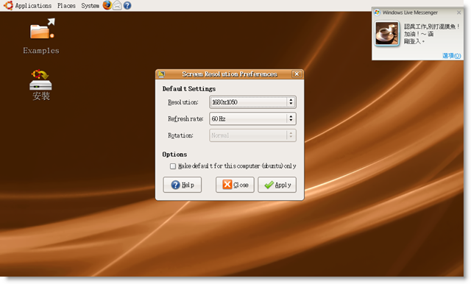Click the coffee cup avatar thumbnail
The image size is (471, 284).
(x=387, y=33)
